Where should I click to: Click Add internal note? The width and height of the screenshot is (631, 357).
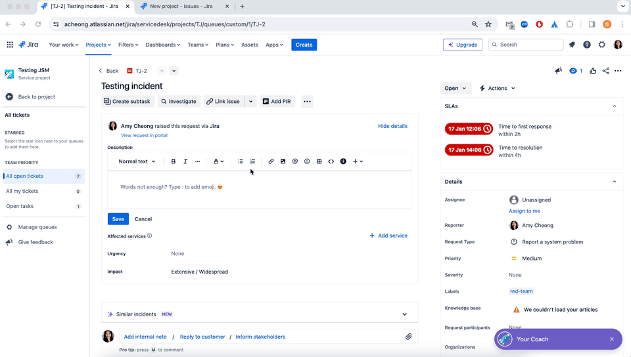tap(145, 337)
